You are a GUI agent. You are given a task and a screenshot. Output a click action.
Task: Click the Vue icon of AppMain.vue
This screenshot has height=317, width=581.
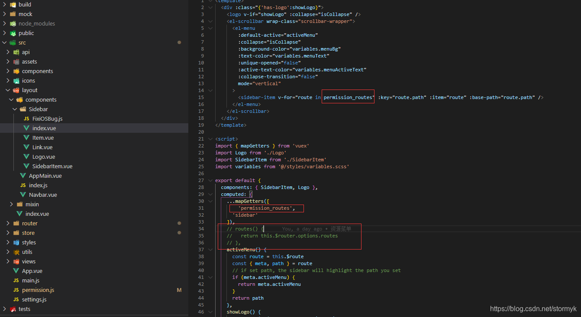[23, 176]
